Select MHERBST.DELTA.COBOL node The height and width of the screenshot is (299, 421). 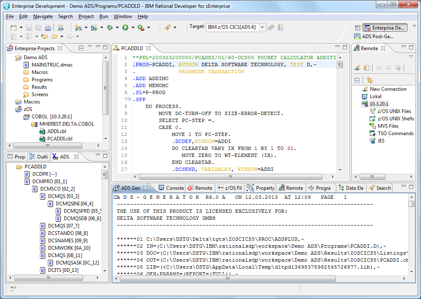[67, 124]
